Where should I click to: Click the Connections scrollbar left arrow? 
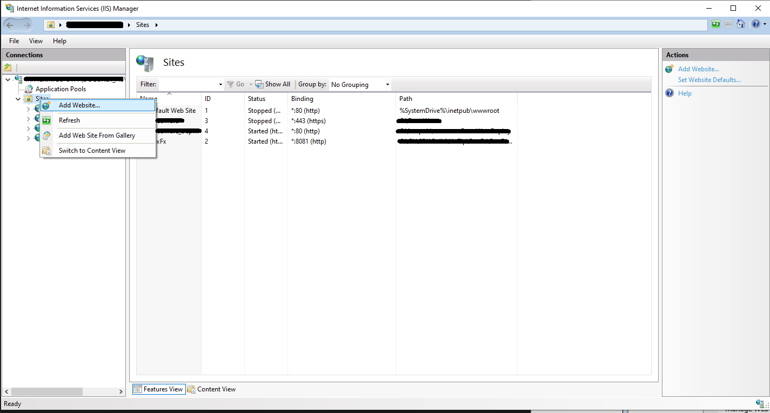(x=6, y=391)
